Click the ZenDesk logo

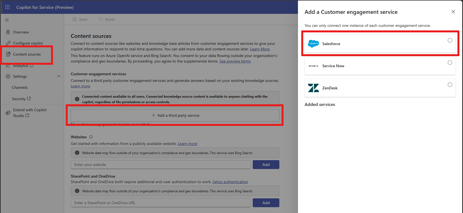[x=313, y=88]
